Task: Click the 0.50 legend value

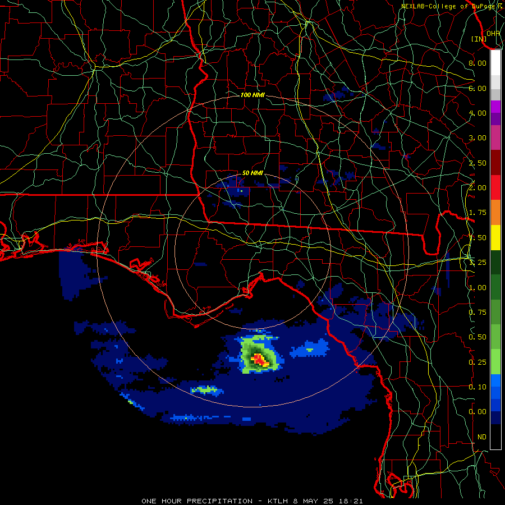Action: (x=478, y=337)
